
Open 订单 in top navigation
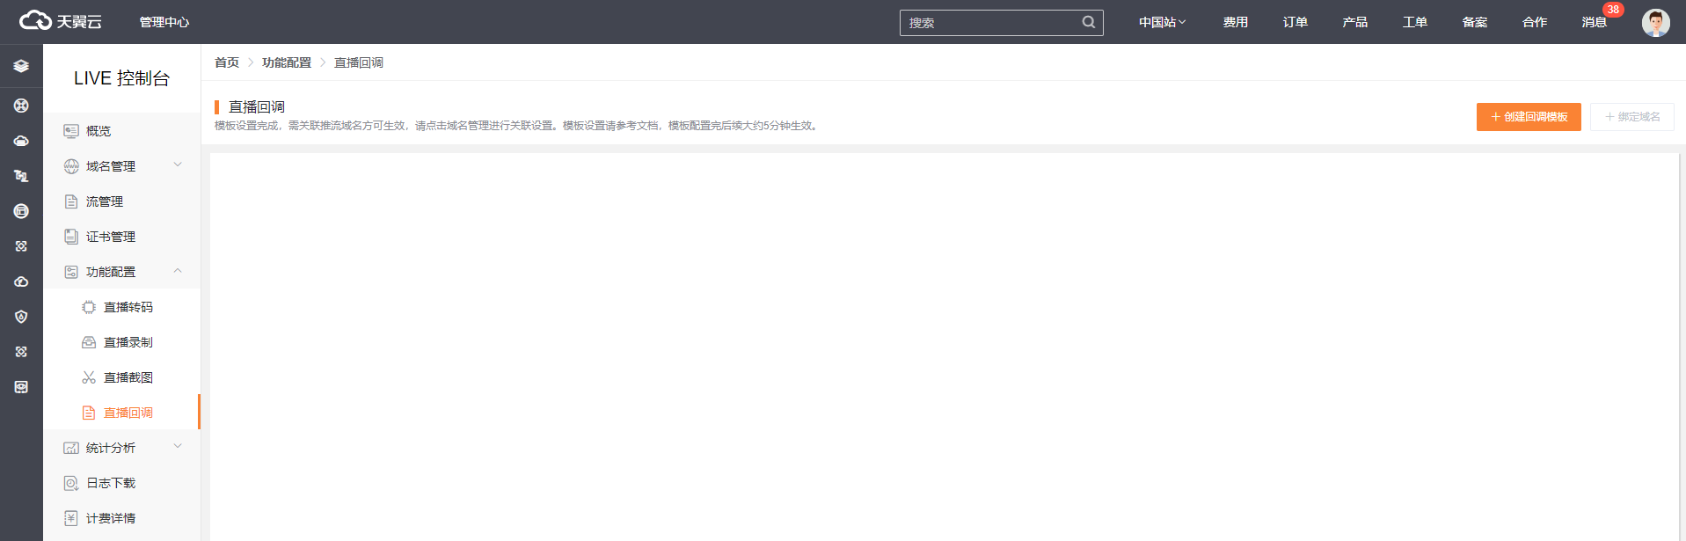(x=1296, y=22)
